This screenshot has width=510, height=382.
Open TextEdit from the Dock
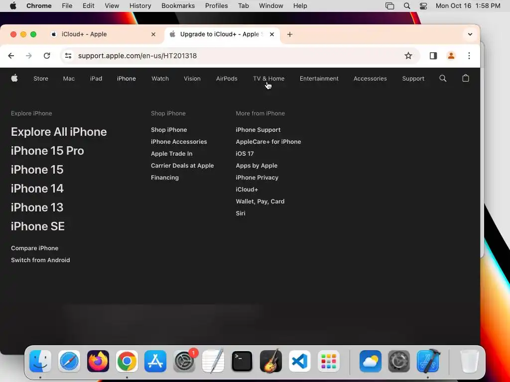(x=213, y=361)
